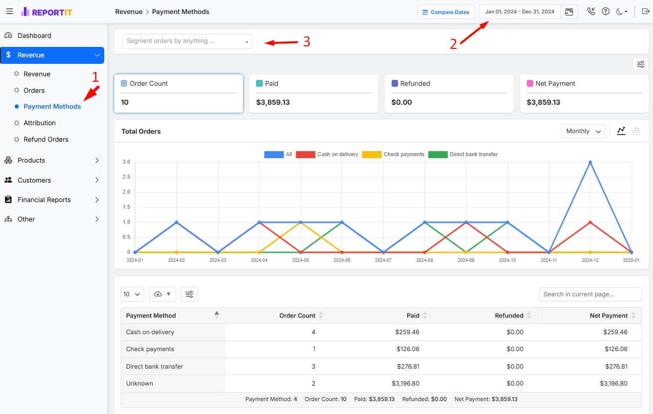Open the help question mark icon
This screenshot has width=653, height=414.
(x=606, y=11)
